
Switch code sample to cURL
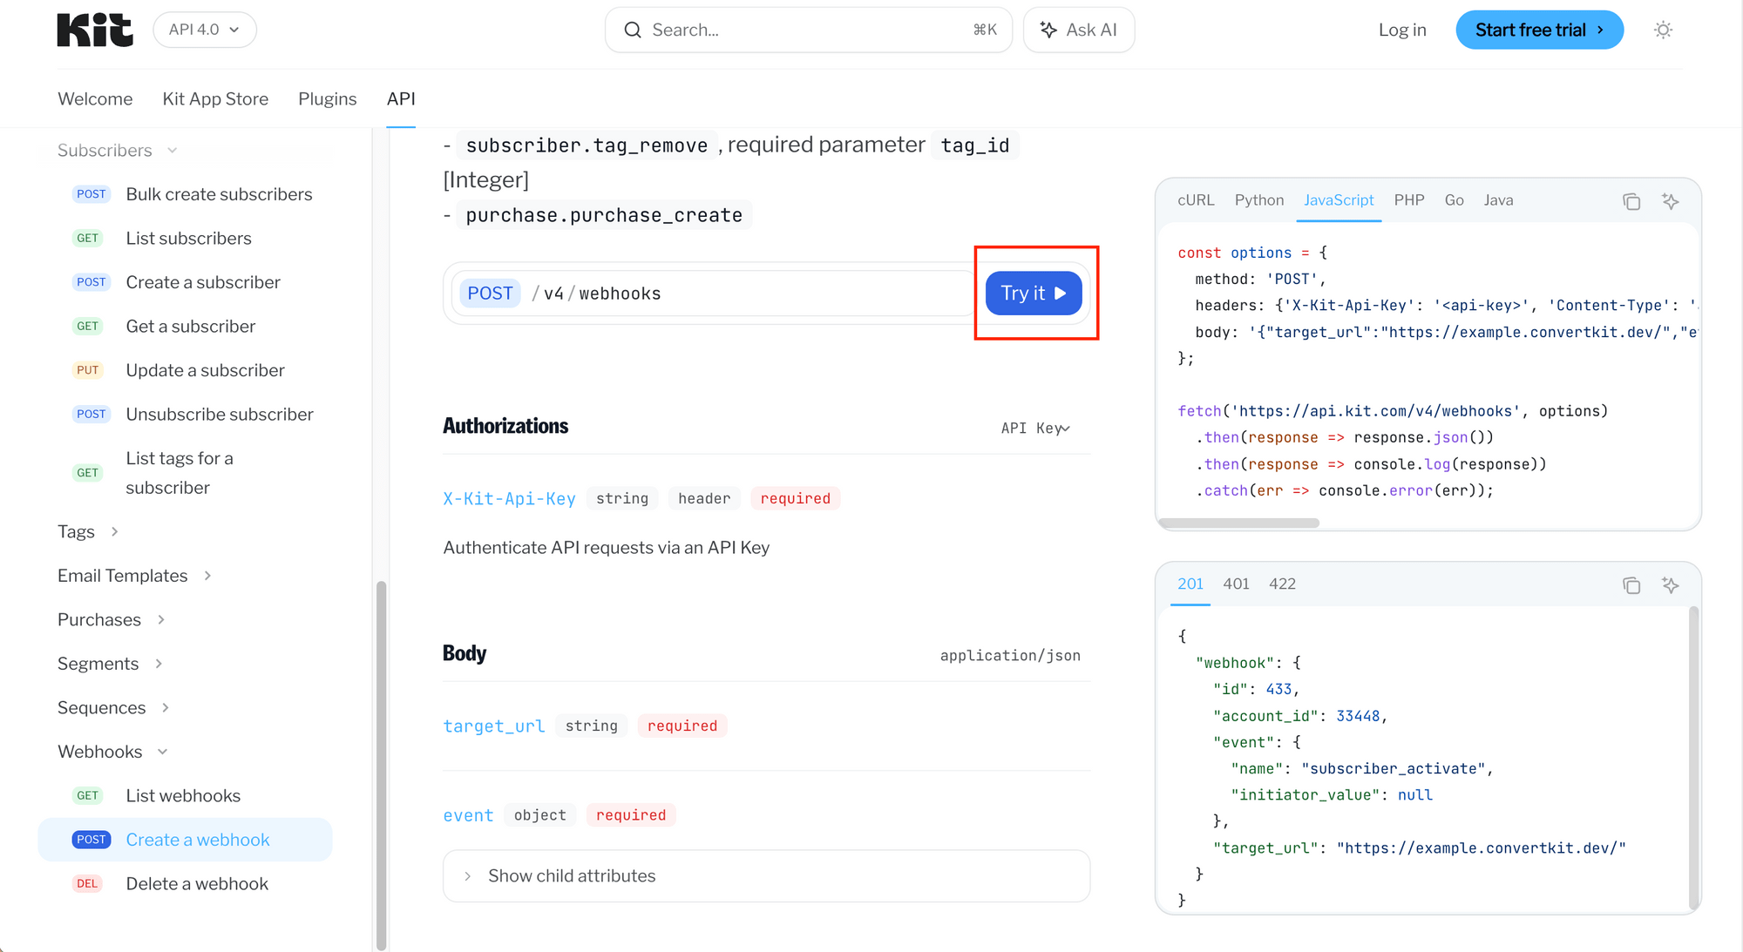(1196, 200)
